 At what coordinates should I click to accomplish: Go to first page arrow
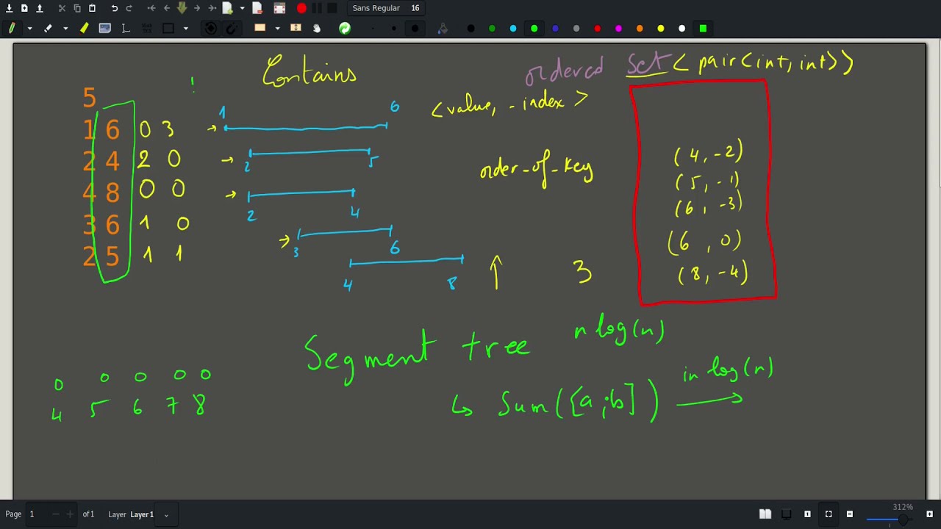151,8
